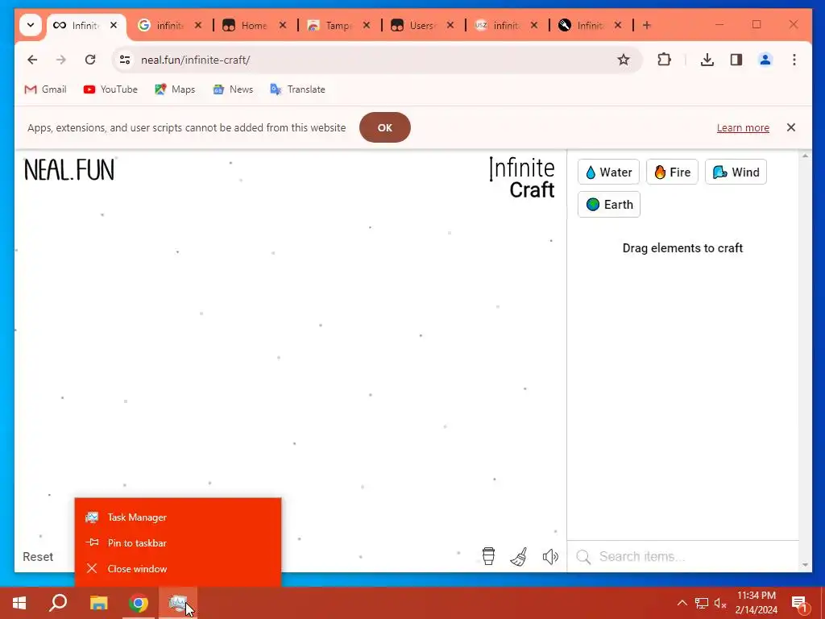Open the Windows Start menu
Image resolution: width=825 pixels, height=619 pixels.
pyautogui.click(x=19, y=603)
